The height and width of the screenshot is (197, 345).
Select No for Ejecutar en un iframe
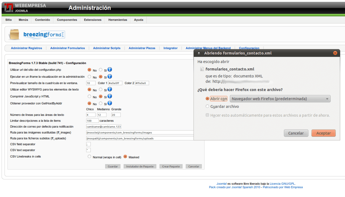tap(89, 77)
